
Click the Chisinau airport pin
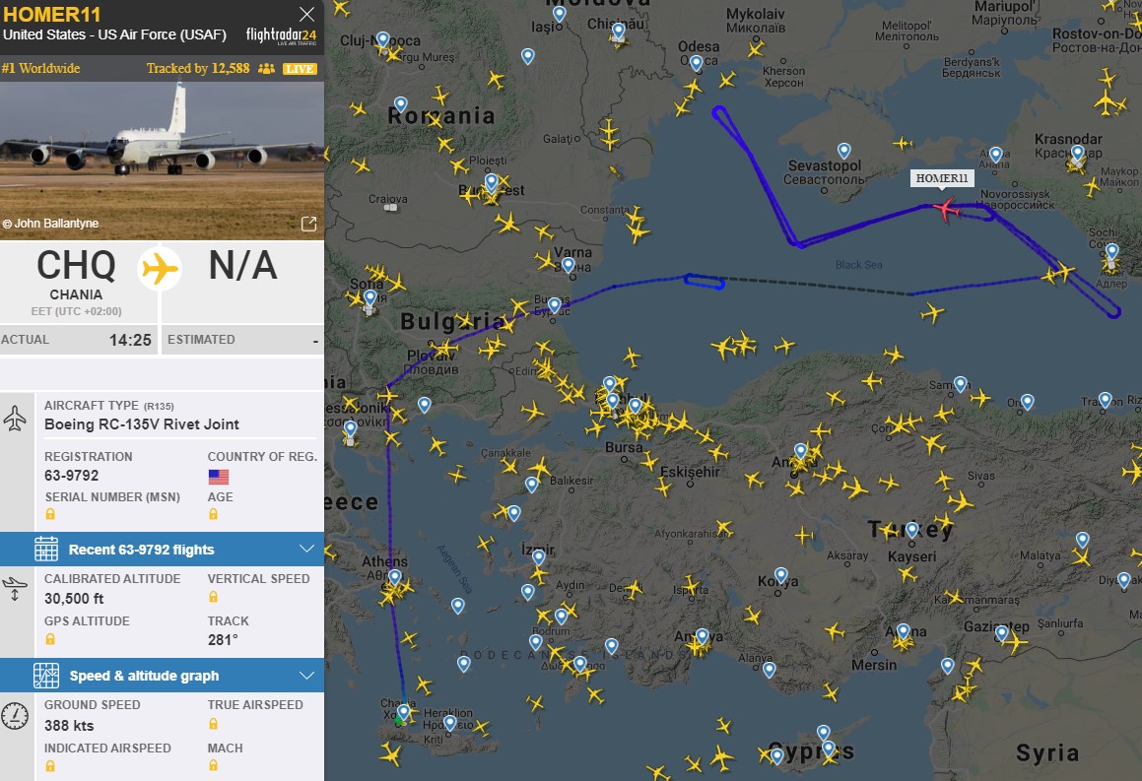coord(619,31)
